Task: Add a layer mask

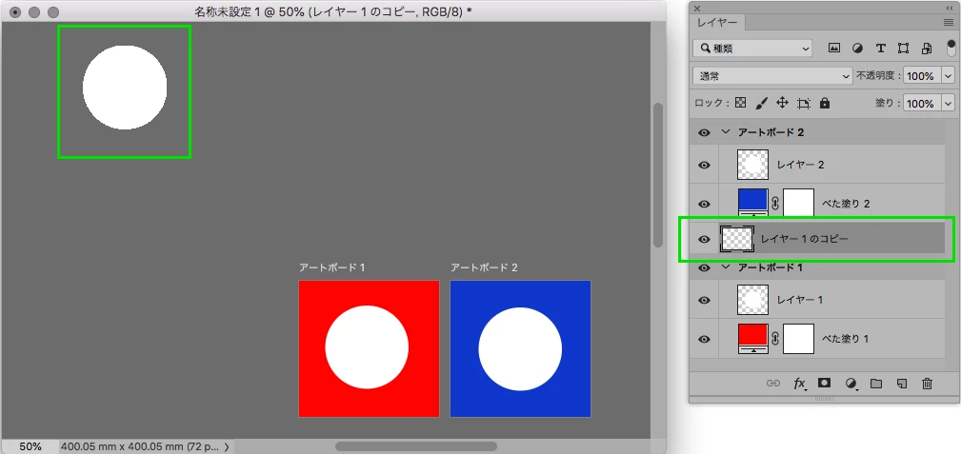Action: click(x=825, y=383)
